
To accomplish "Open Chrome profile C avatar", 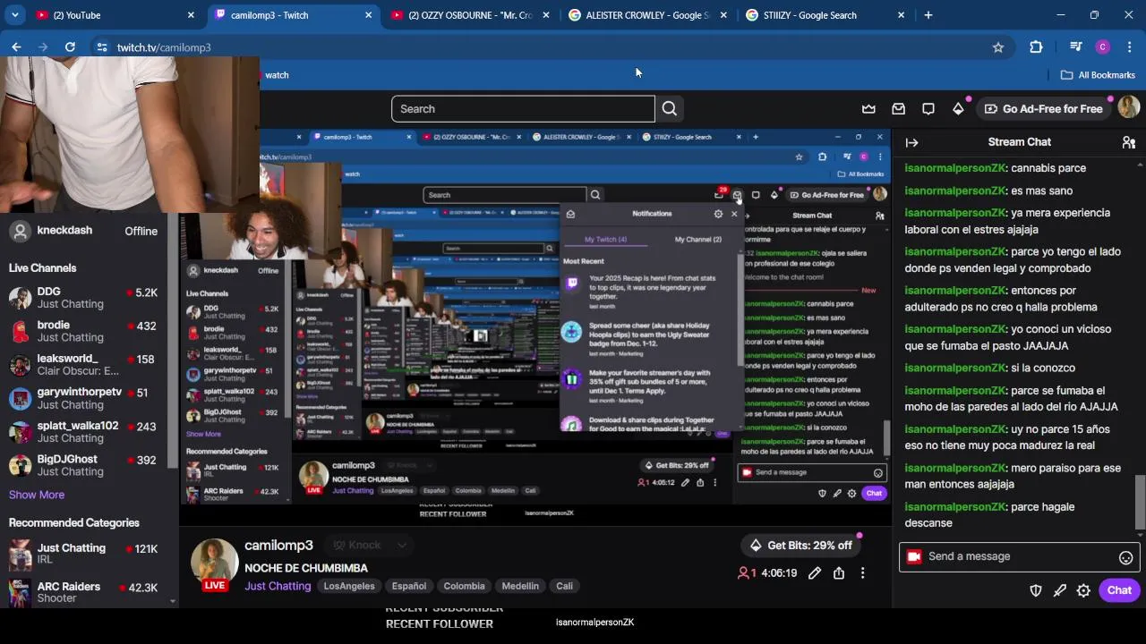I will [1103, 47].
